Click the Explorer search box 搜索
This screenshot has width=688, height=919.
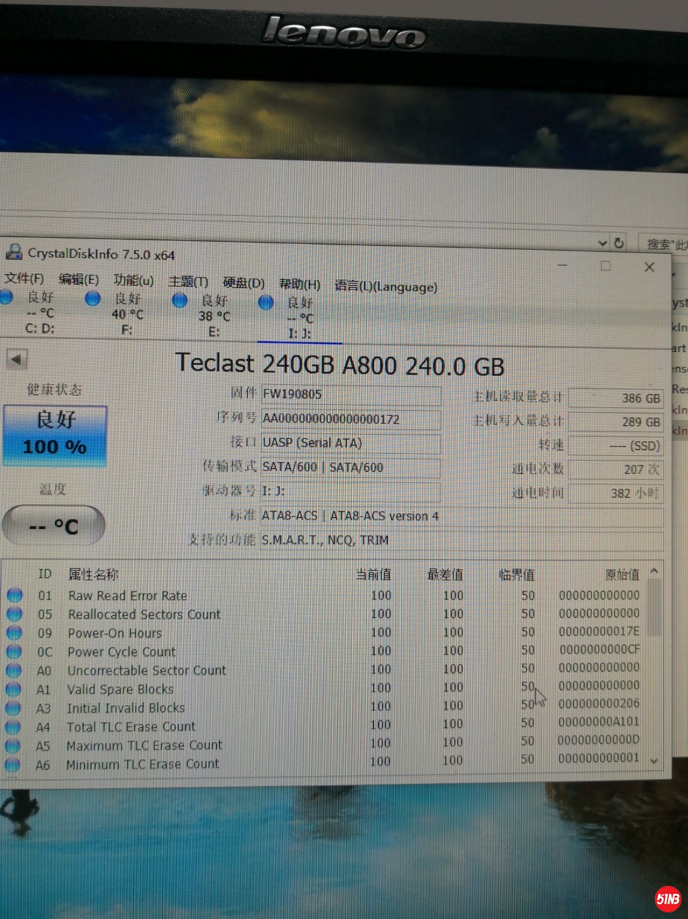coord(663,245)
